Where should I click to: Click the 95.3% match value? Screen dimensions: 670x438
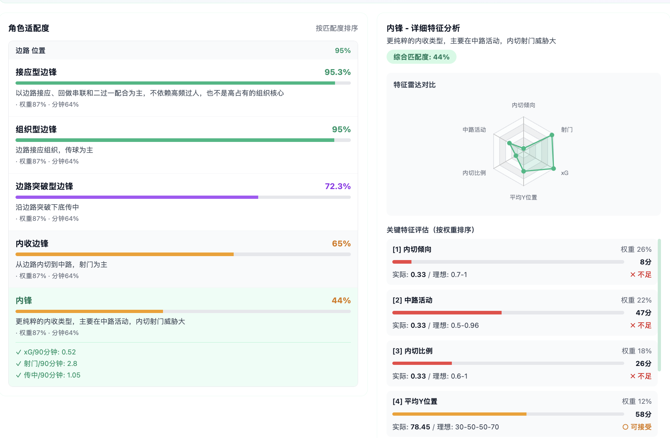pos(338,72)
